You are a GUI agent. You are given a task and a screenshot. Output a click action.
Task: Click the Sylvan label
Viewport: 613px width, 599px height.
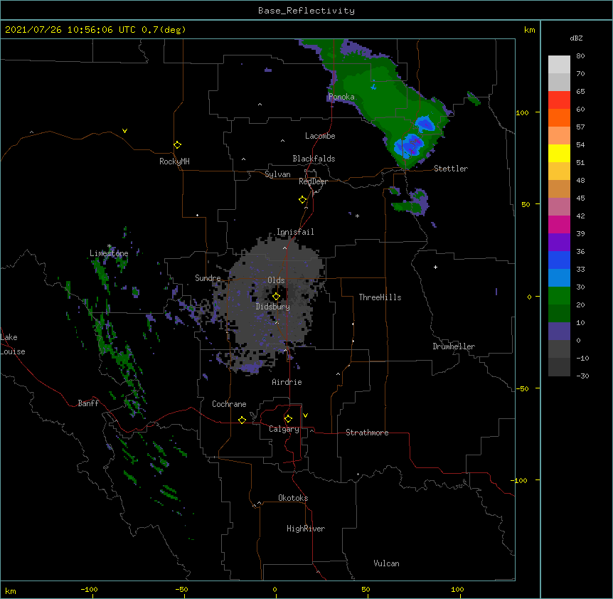(x=277, y=174)
